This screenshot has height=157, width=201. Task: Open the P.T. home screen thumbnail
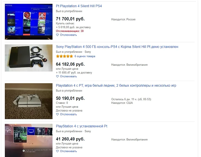29,140
